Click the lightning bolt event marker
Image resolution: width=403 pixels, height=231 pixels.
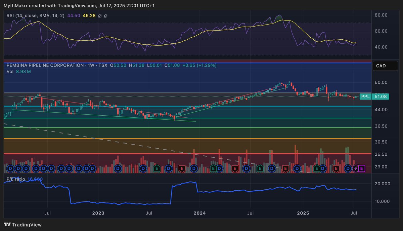point(355,168)
